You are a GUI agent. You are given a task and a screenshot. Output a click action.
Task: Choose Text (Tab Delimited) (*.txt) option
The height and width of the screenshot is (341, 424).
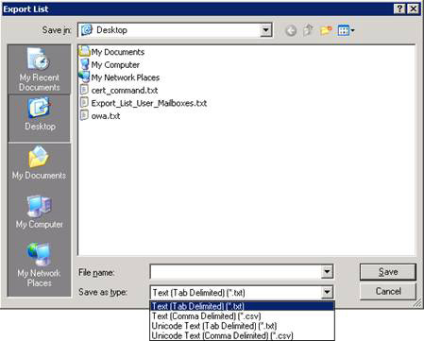242,306
